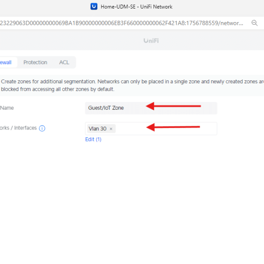
Task: Click the Name field label
Action: coord(7,108)
